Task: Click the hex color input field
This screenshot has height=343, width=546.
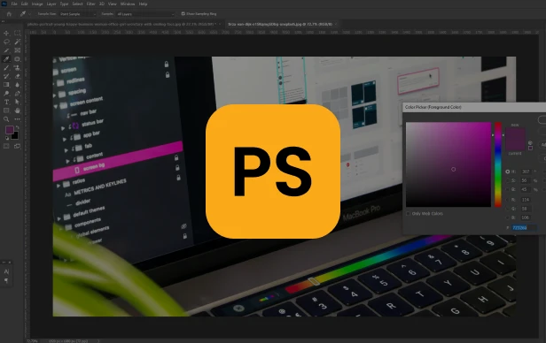Action: 524,228
